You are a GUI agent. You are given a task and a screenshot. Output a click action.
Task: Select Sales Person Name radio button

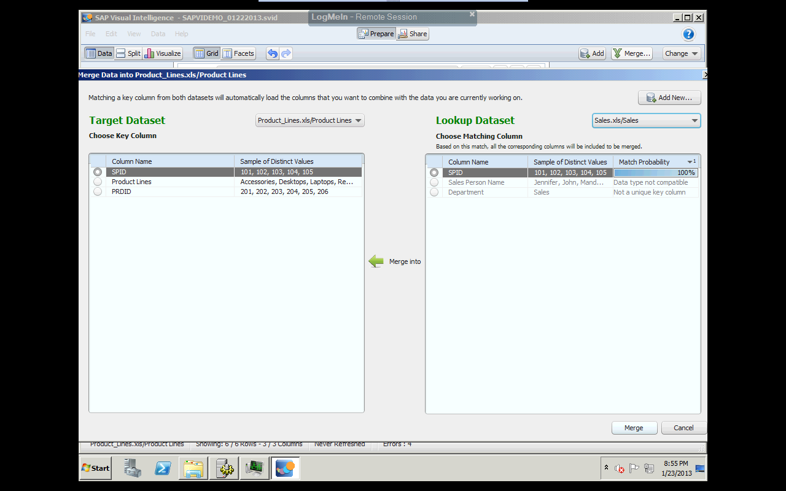point(434,182)
